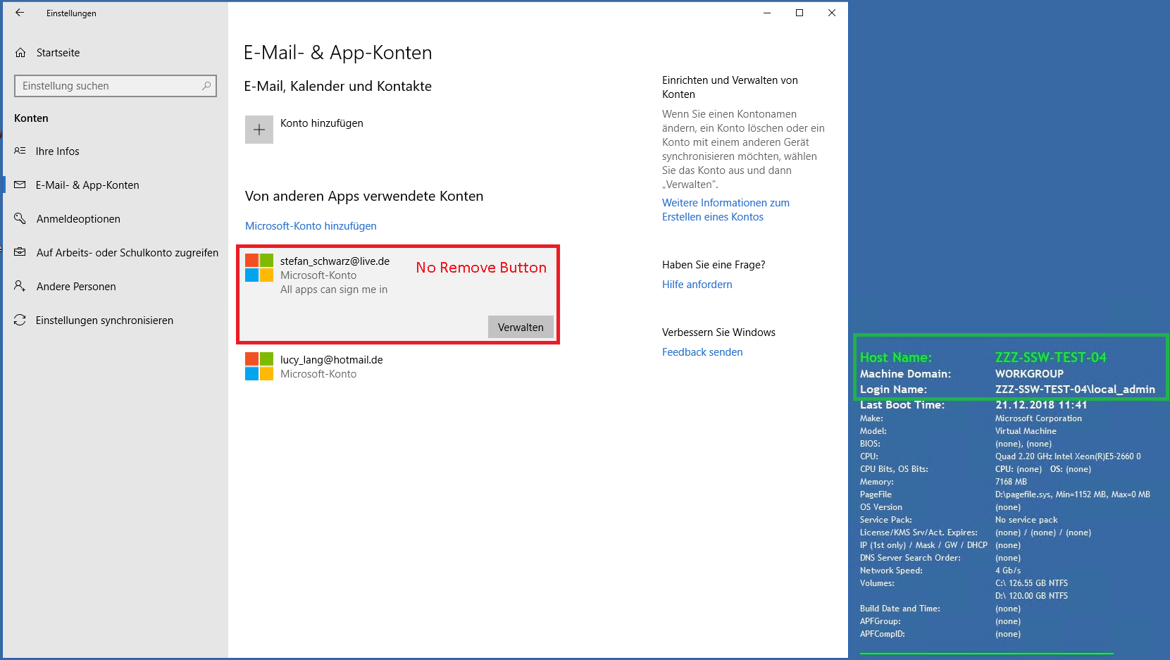Click Hilfe anfordern link
1170x660 pixels.
point(697,285)
